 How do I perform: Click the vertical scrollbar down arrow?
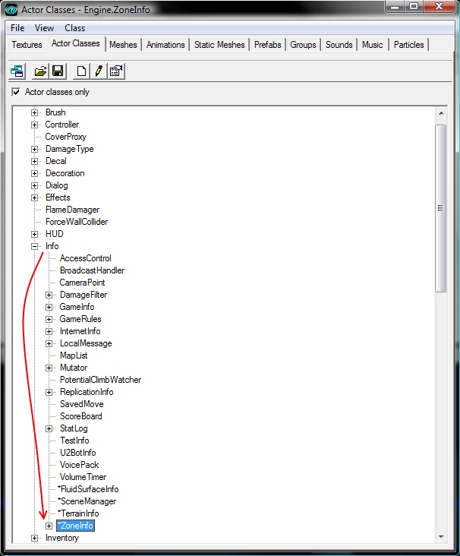(440, 537)
